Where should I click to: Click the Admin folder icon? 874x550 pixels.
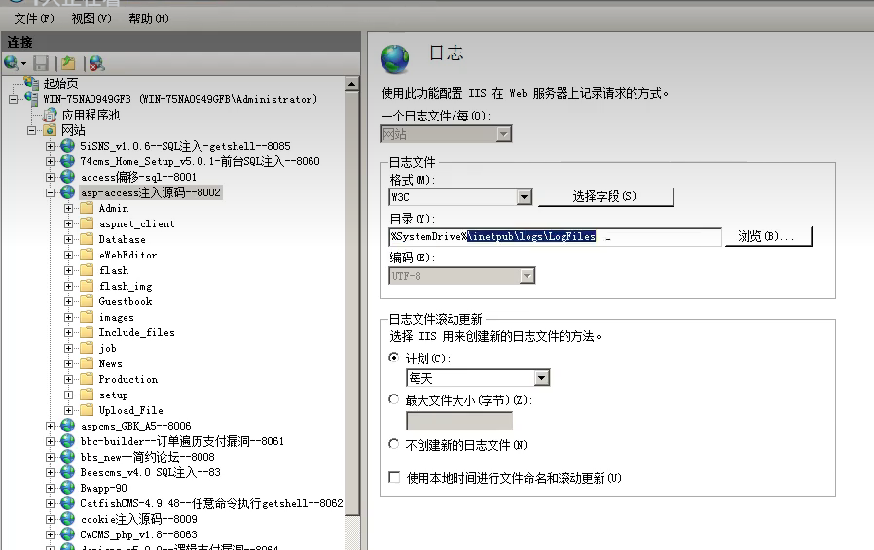click(x=87, y=208)
